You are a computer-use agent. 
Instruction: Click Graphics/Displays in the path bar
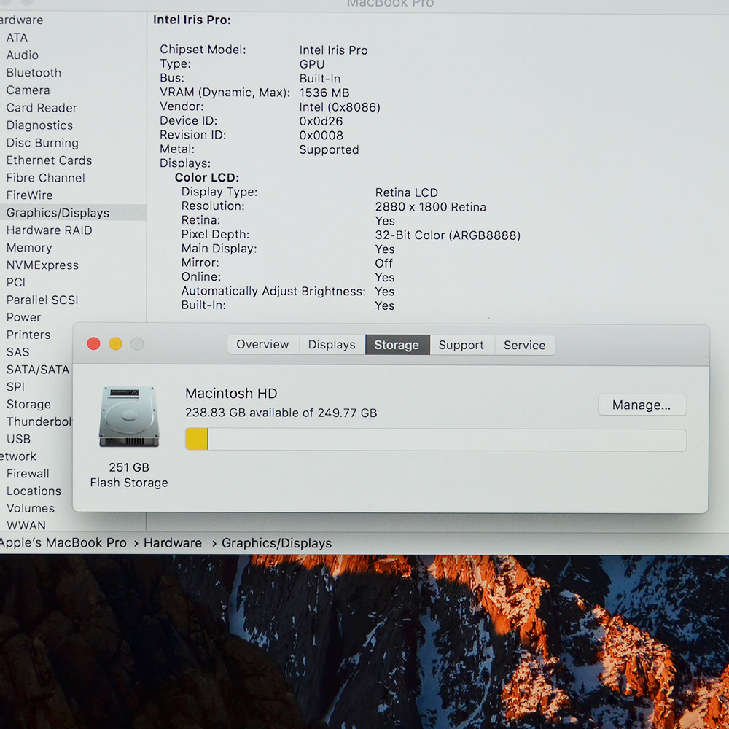[x=276, y=544]
